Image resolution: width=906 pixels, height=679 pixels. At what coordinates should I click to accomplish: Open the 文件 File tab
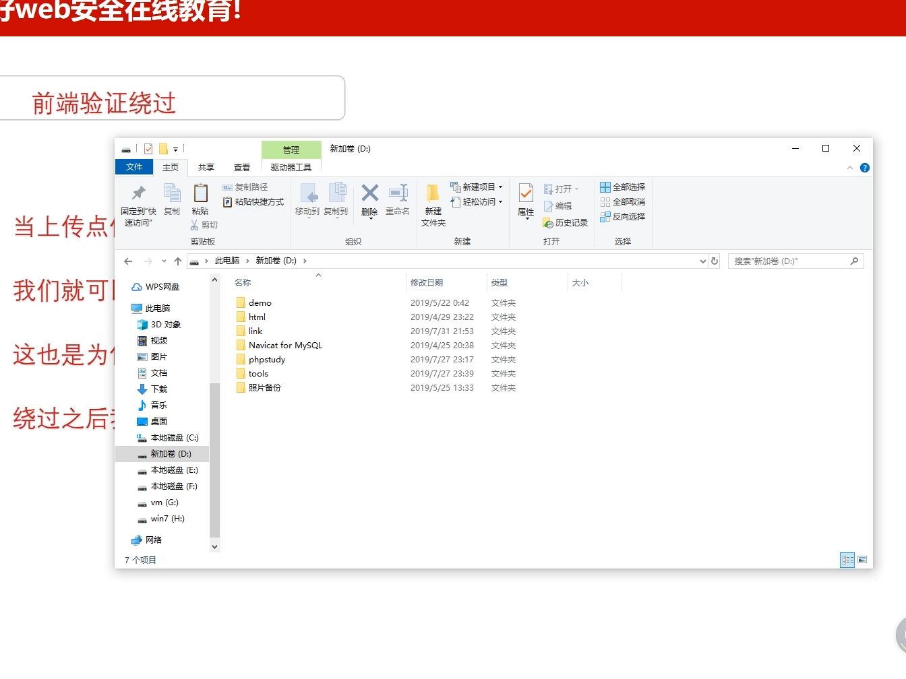coord(134,167)
